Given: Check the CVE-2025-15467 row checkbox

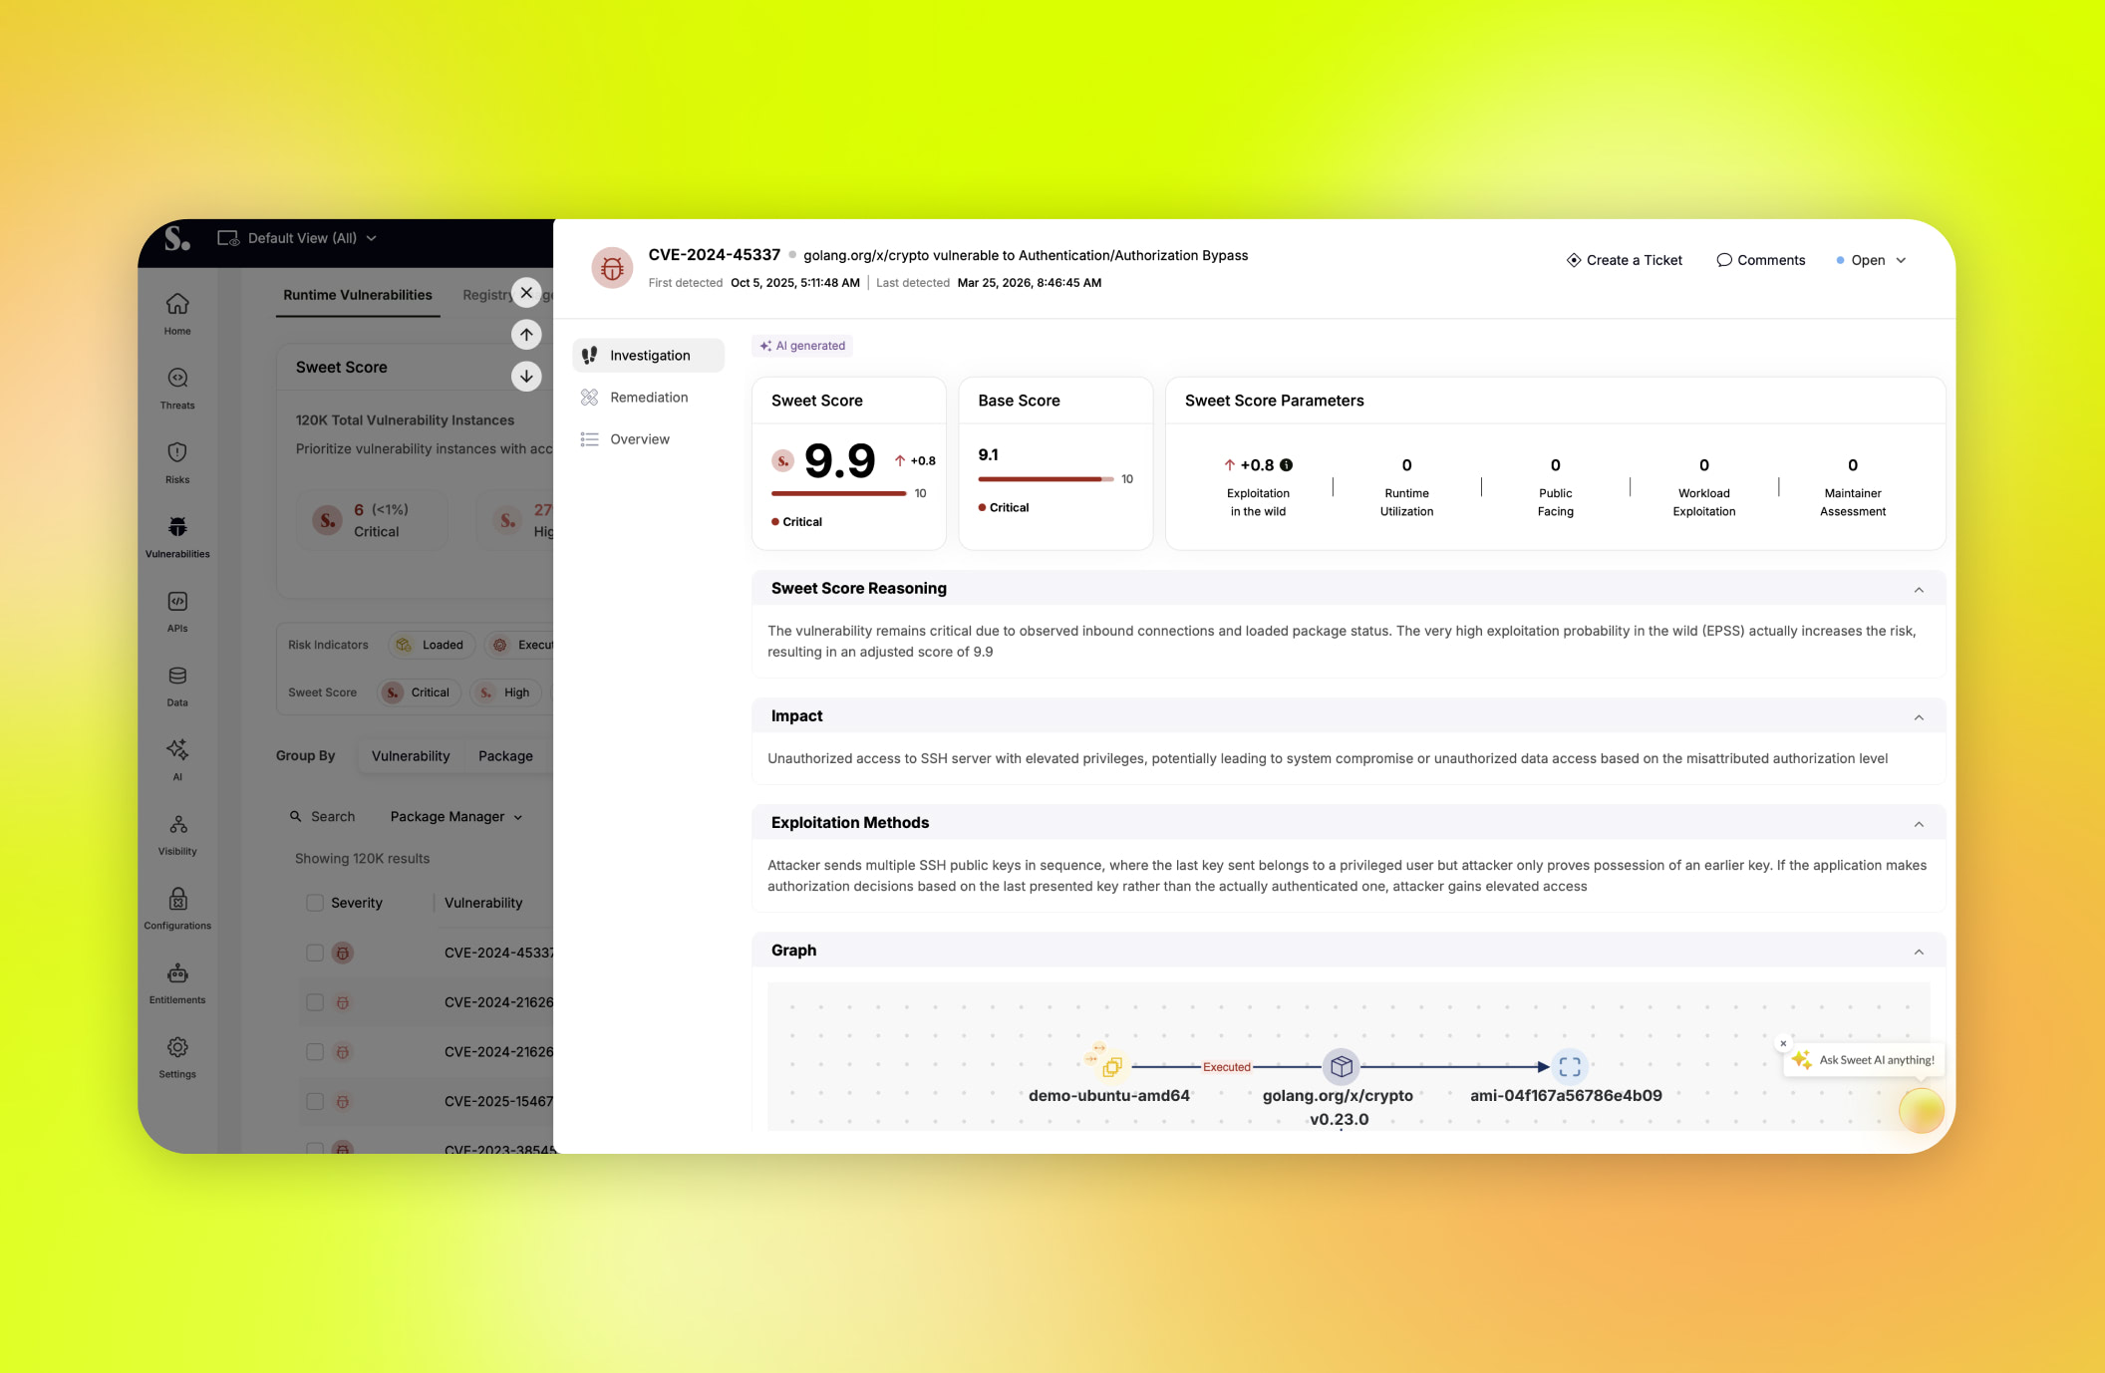Looking at the screenshot, I should click(315, 1101).
